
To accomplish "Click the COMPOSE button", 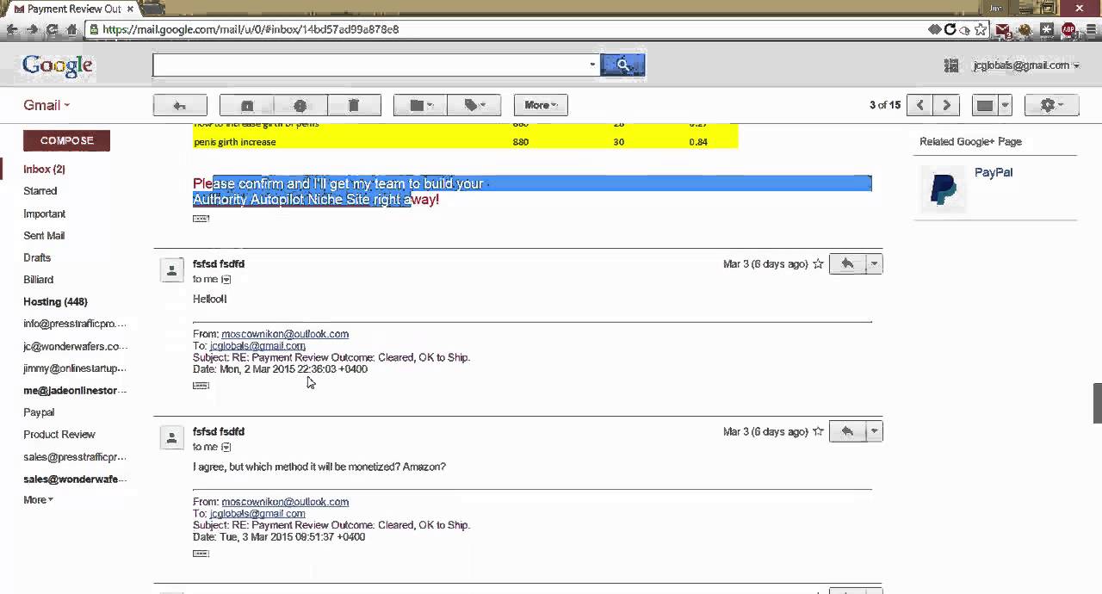I will pyautogui.click(x=66, y=140).
